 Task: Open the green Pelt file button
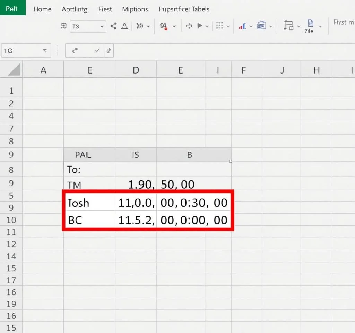point(12,8)
